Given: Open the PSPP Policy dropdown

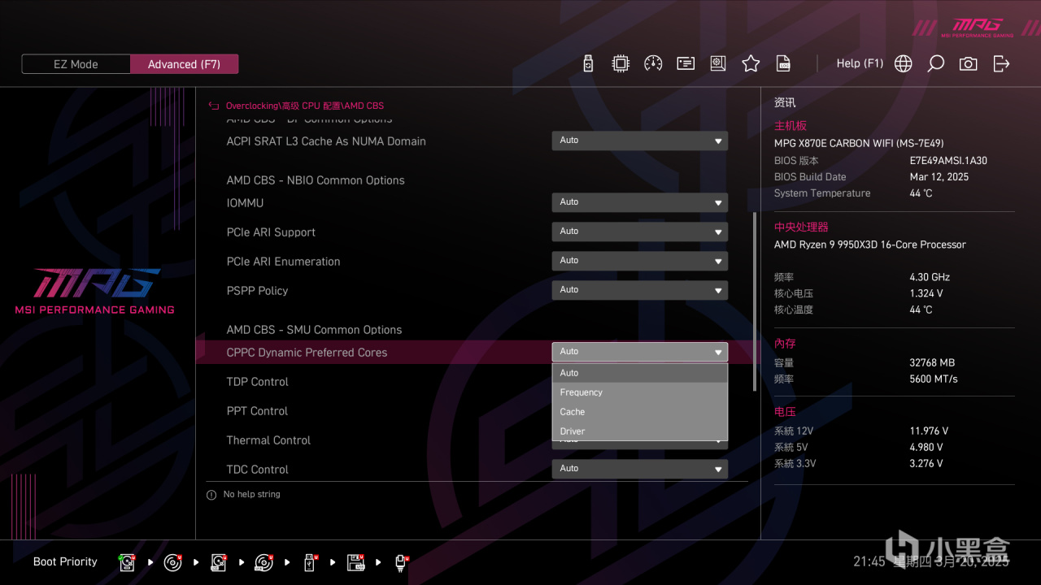Looking at the screenshot, I should pos(640,290).
